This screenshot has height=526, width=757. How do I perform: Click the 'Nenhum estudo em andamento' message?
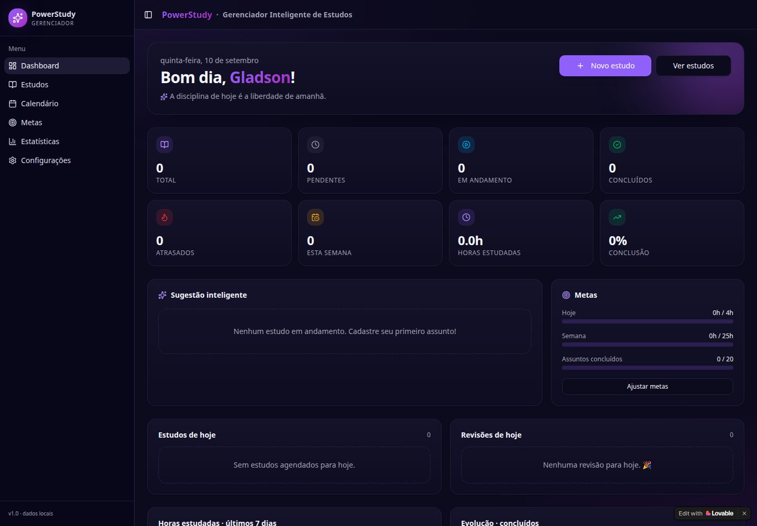tap(345, 331)
